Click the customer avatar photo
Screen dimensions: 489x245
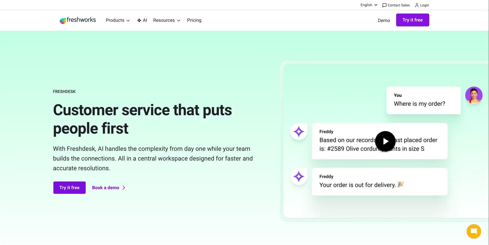coord(474,95)
